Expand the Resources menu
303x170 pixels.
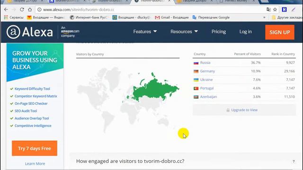184,32
